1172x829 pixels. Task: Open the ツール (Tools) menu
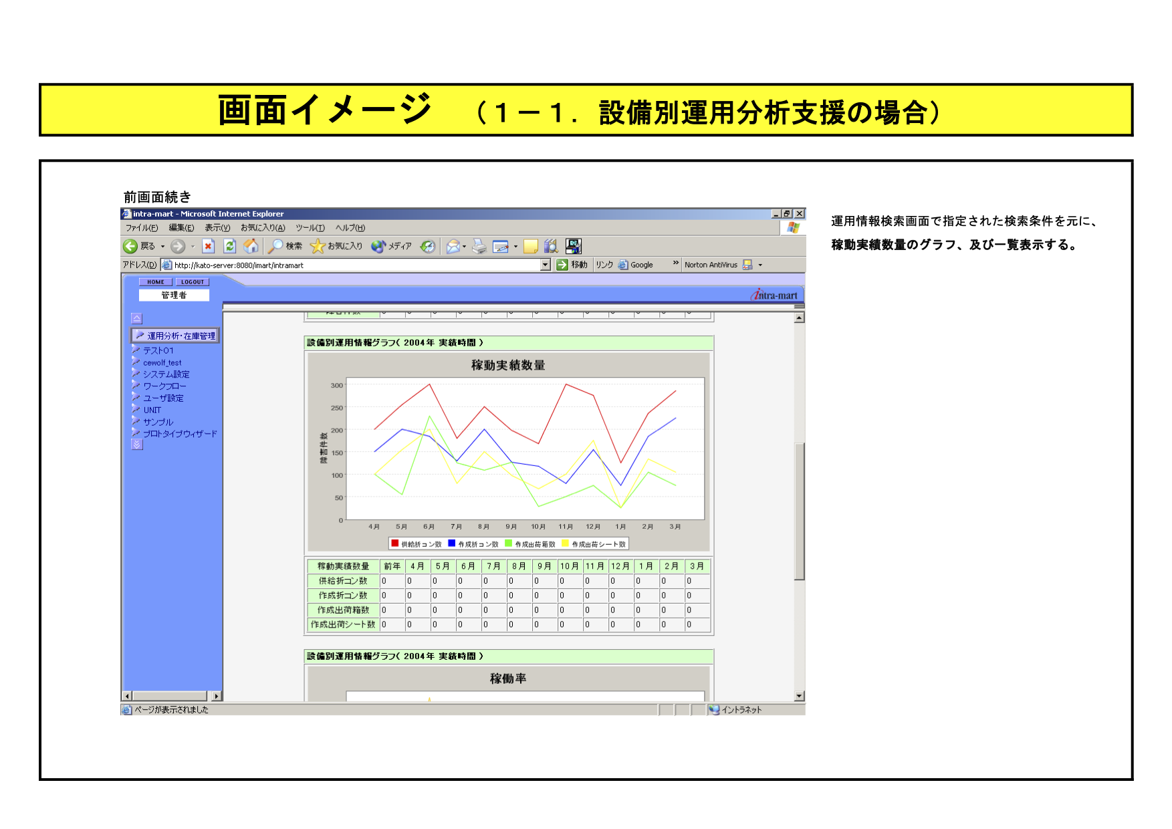[310, 228]
